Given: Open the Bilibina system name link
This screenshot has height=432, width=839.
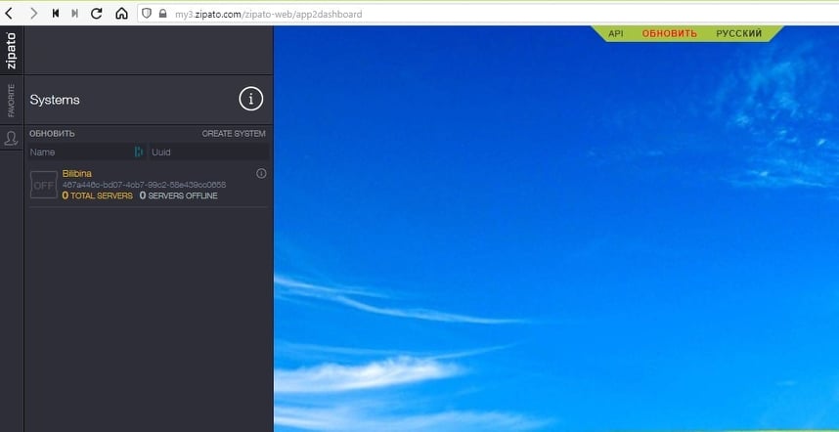Looking at the screenshot, I should (x=76, y=173).
